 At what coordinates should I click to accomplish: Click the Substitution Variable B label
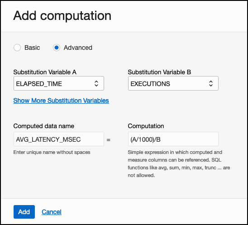coord(159,72)
